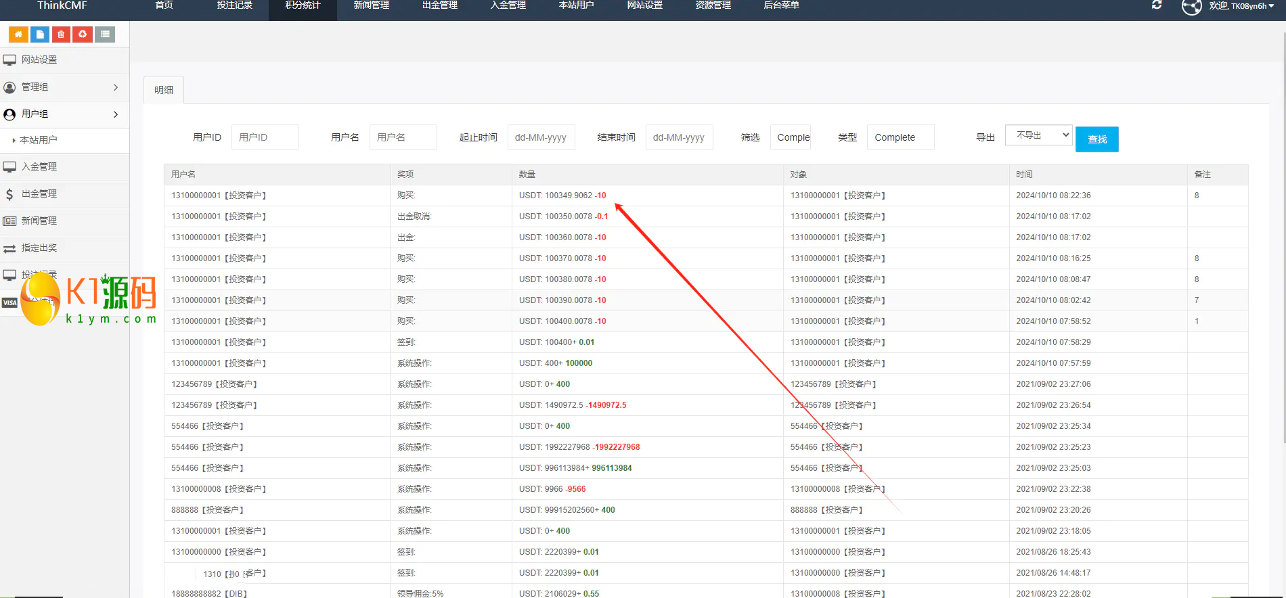Click the 筛选 filter field

coord(791,137)
